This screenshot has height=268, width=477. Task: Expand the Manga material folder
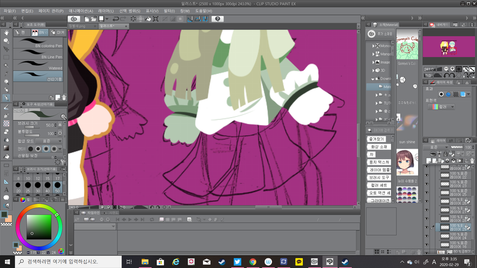(374, 54)
